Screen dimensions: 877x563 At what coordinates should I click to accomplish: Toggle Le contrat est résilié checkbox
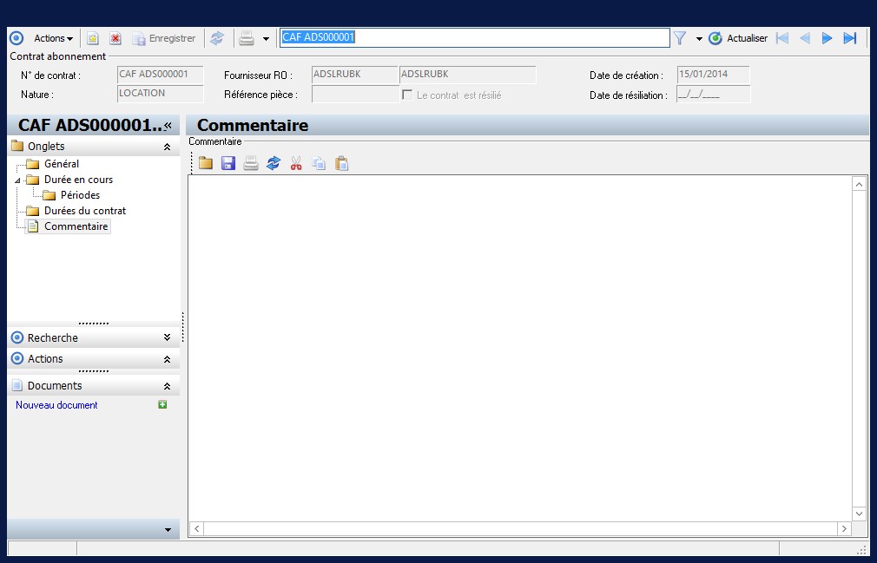coord(407,95)
